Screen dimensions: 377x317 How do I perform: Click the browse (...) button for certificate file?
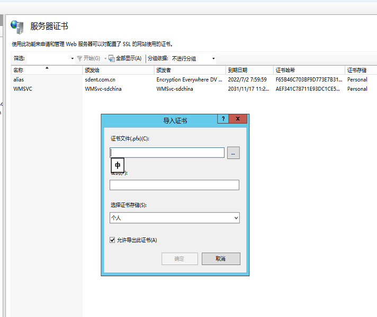pos(234,153)
